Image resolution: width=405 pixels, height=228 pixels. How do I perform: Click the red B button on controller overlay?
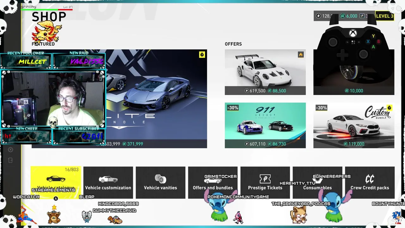378,41
